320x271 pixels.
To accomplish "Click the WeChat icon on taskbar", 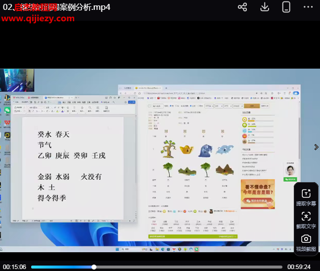I will tap(196, 249).
